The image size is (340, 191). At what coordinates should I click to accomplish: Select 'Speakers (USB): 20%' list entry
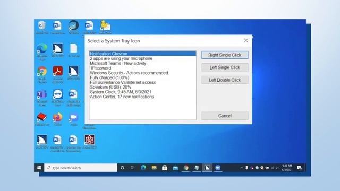pos(143,87)
